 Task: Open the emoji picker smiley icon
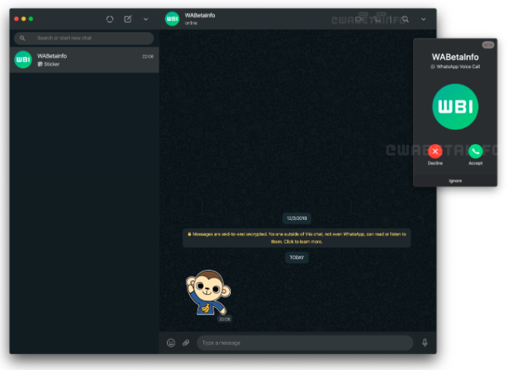pos(171,343)
